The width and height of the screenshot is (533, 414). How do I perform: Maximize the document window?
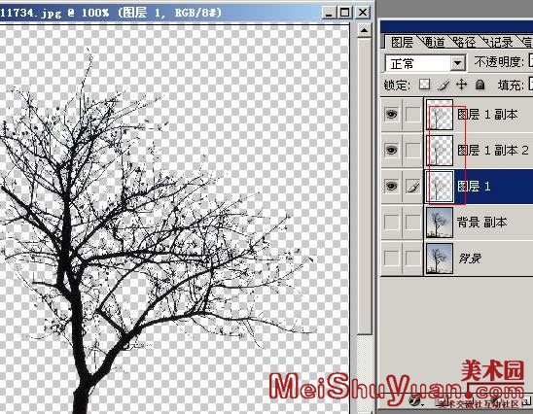point(344,13)
